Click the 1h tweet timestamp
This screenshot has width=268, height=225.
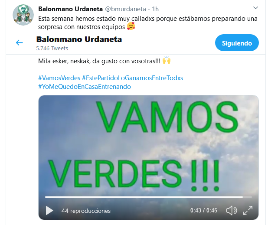155,9
